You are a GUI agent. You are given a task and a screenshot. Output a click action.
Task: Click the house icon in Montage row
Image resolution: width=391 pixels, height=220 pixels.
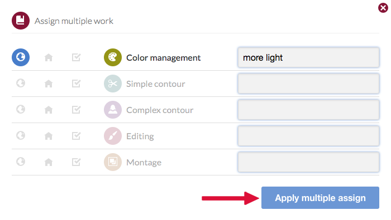49,162
